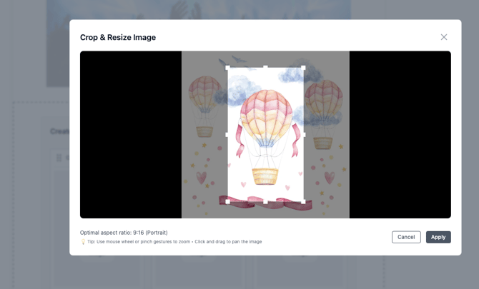Cancel the crop and resize dialog
Image resolution: width=479 pixels, height=289 pixels.
[x=406, y=237]
